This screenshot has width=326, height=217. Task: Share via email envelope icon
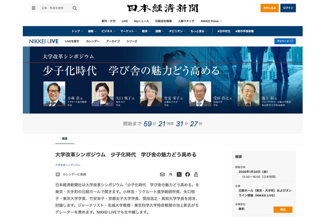[162, 175]
